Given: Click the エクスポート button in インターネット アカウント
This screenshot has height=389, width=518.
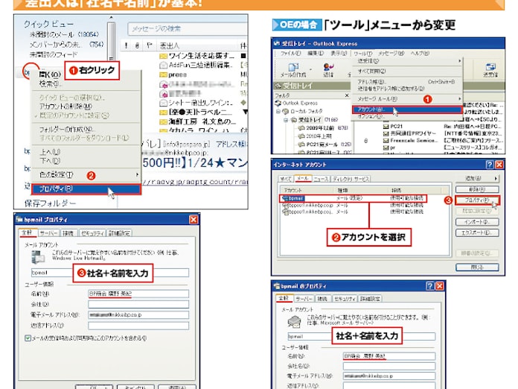Looking at the screenshot, I should coord(477,233).
